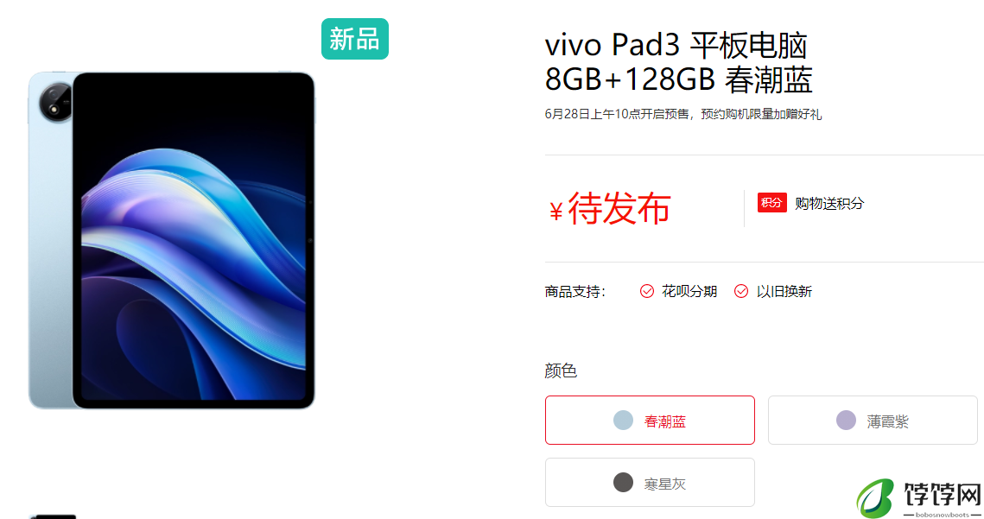
Task: Click the ¥ currency symbol
Action: (x=555, y=212)
